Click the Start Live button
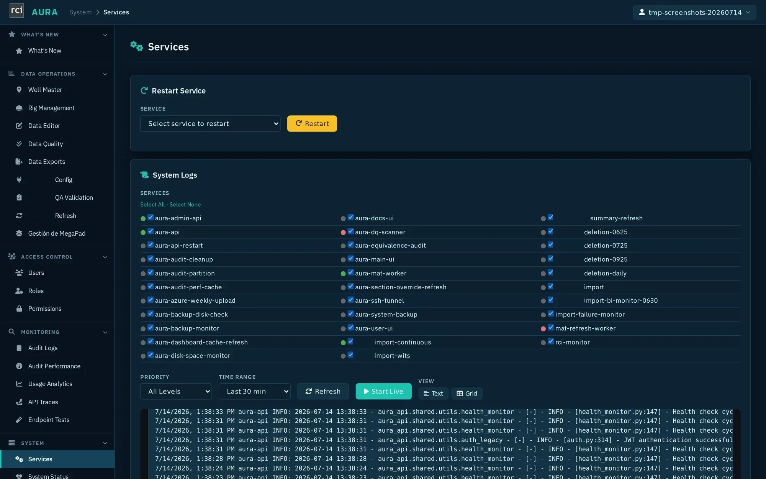766x479 pixels. [383, 391]
